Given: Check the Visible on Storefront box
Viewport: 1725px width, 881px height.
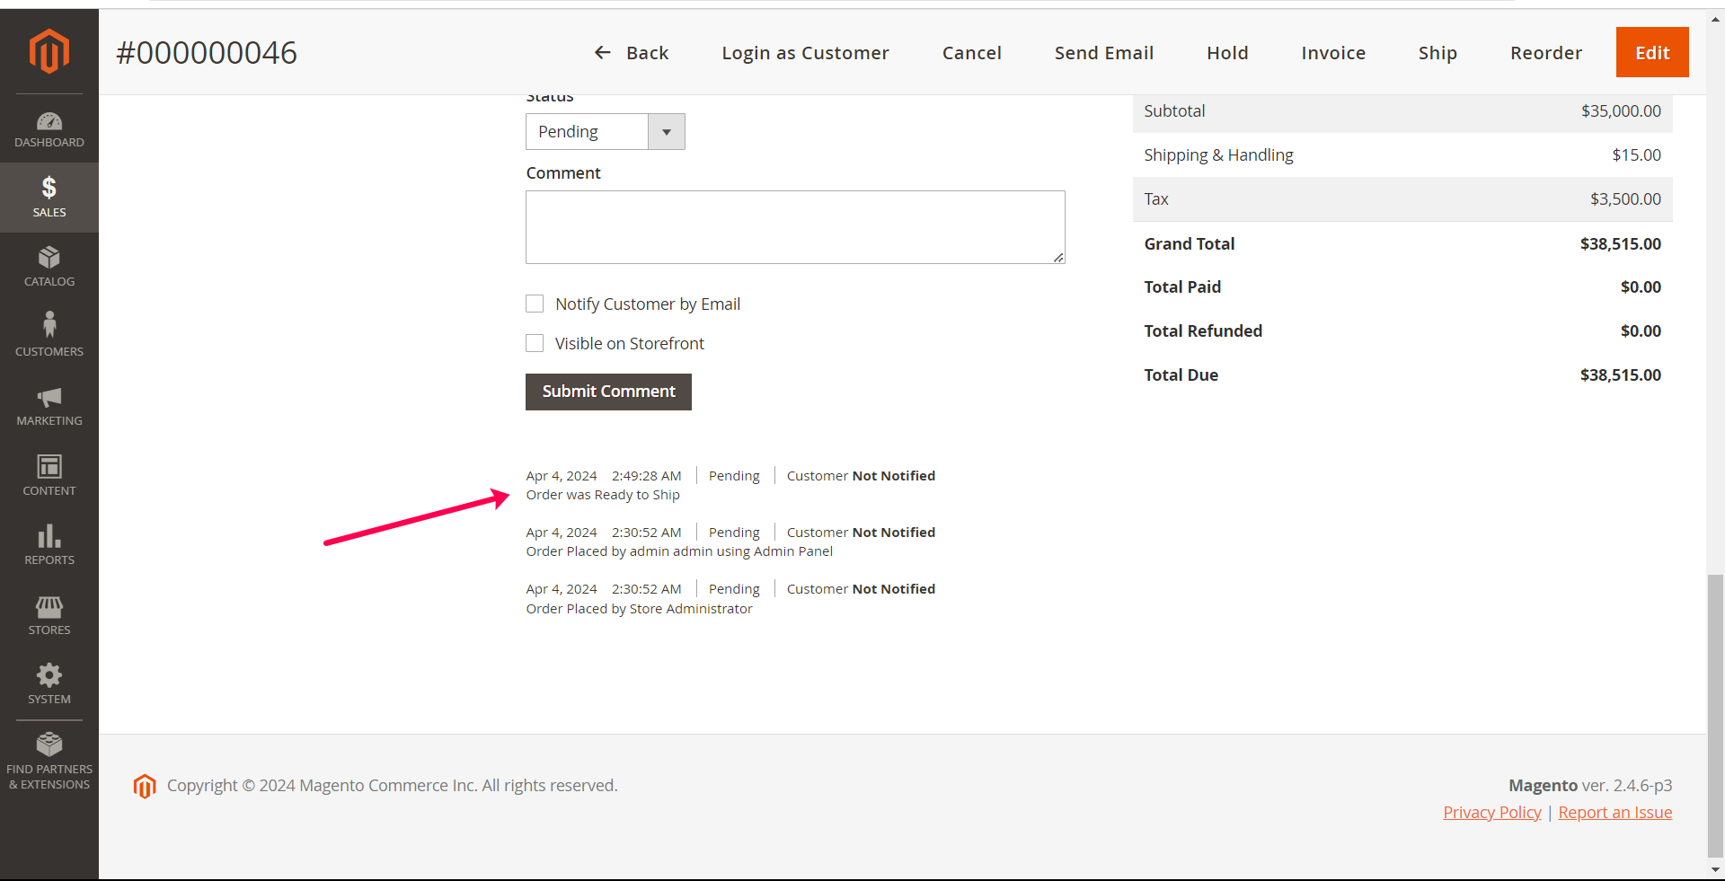Looking at the screenshot, I should click(535, 343).
